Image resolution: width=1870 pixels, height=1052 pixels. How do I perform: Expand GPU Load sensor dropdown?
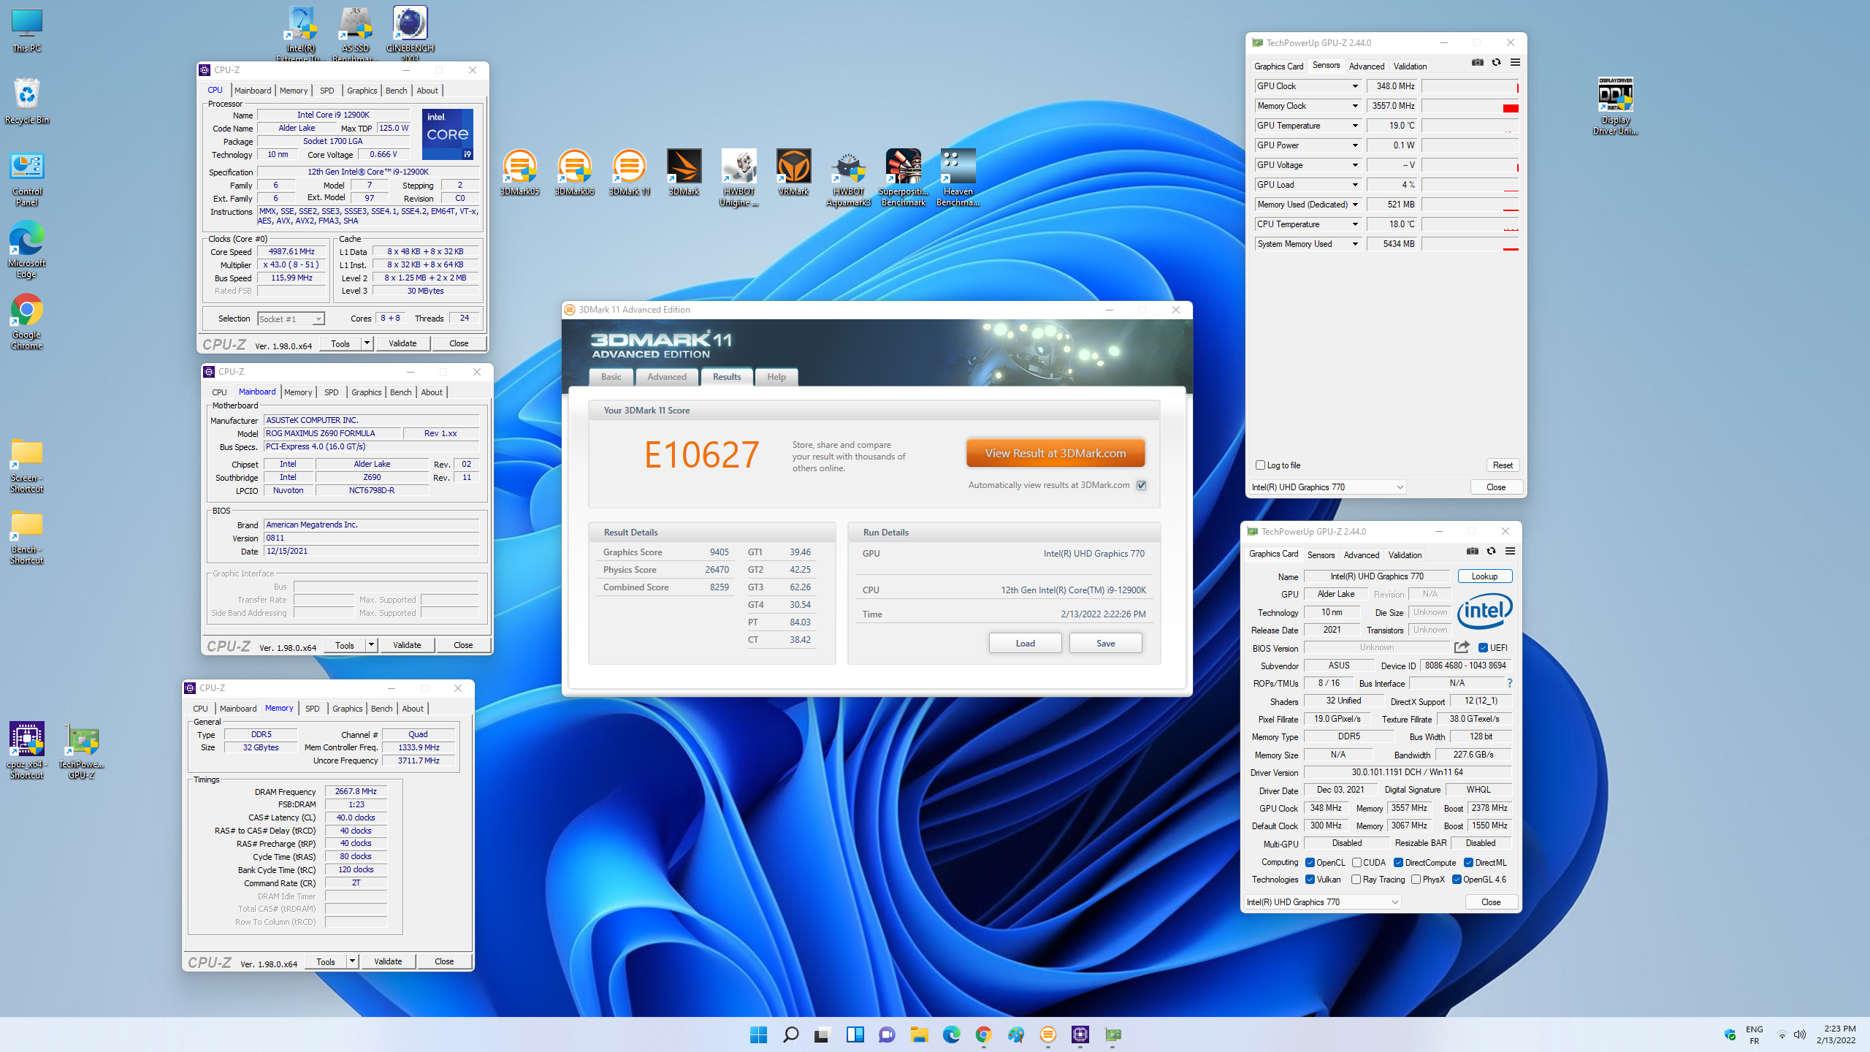coord(1354,185)
